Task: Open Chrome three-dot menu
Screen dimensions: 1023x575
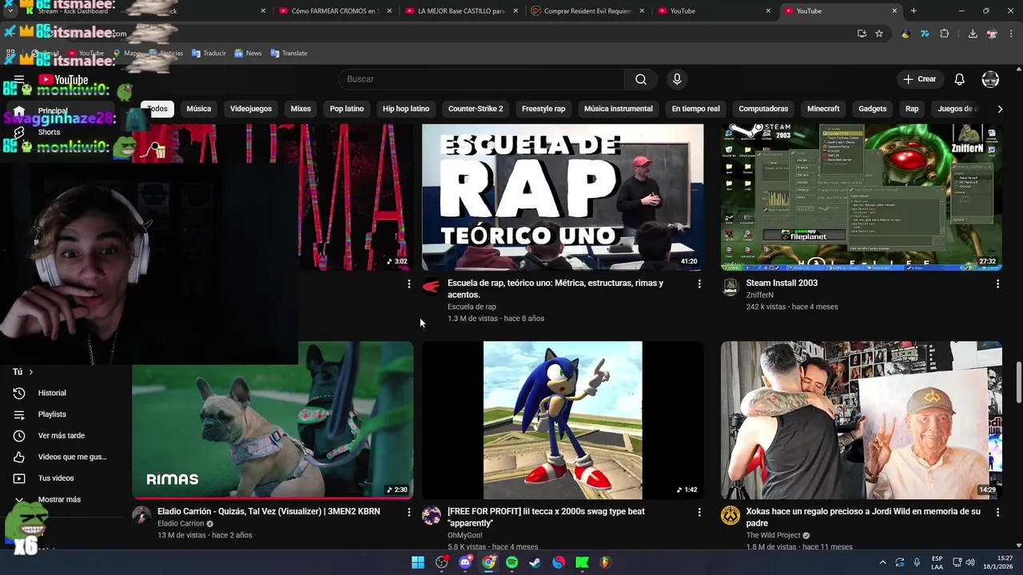Action: (x=1011, y=34)
